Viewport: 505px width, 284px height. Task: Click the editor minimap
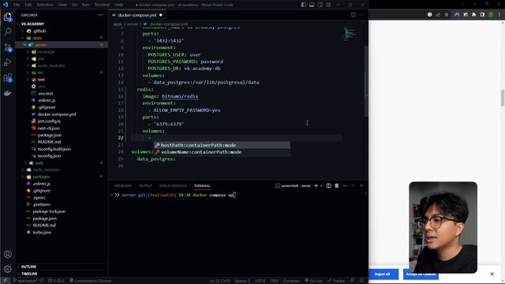click(351, 35)
